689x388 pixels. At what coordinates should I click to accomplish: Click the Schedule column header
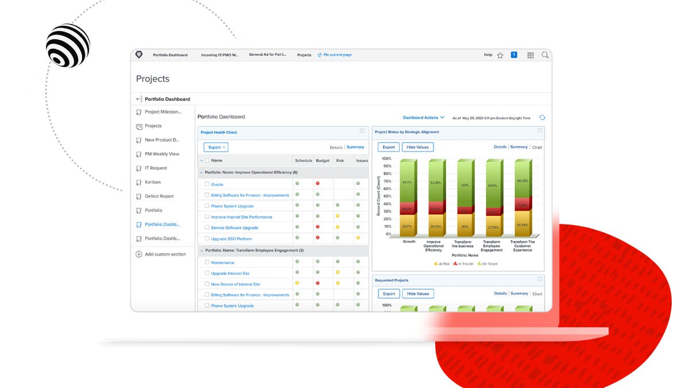(x=304, y=161)
